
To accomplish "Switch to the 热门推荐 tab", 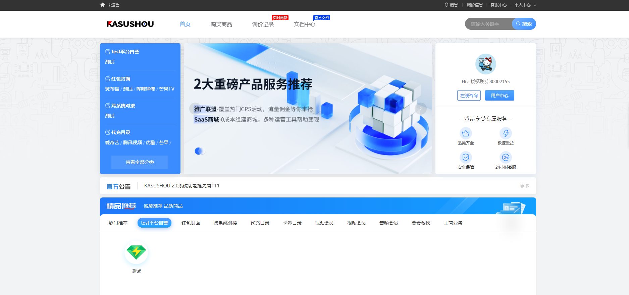I will coord(118,223).
